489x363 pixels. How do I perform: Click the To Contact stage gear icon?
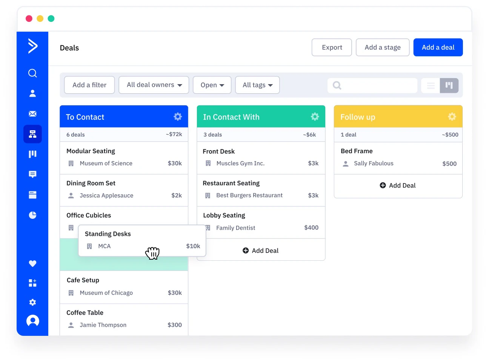178,117
